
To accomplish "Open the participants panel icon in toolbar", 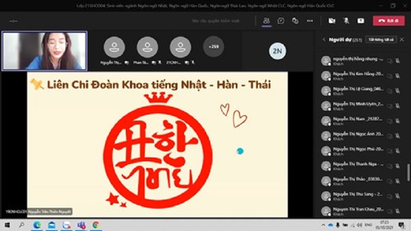I will point(266,21).
